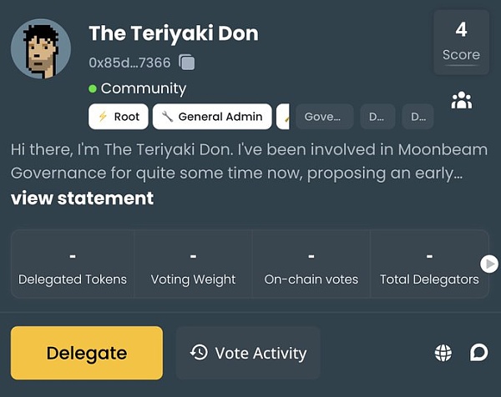Select the truncated Gove... track tag
Image resolution: width=501 pixels, height=397 pixels.
(324, 117)
